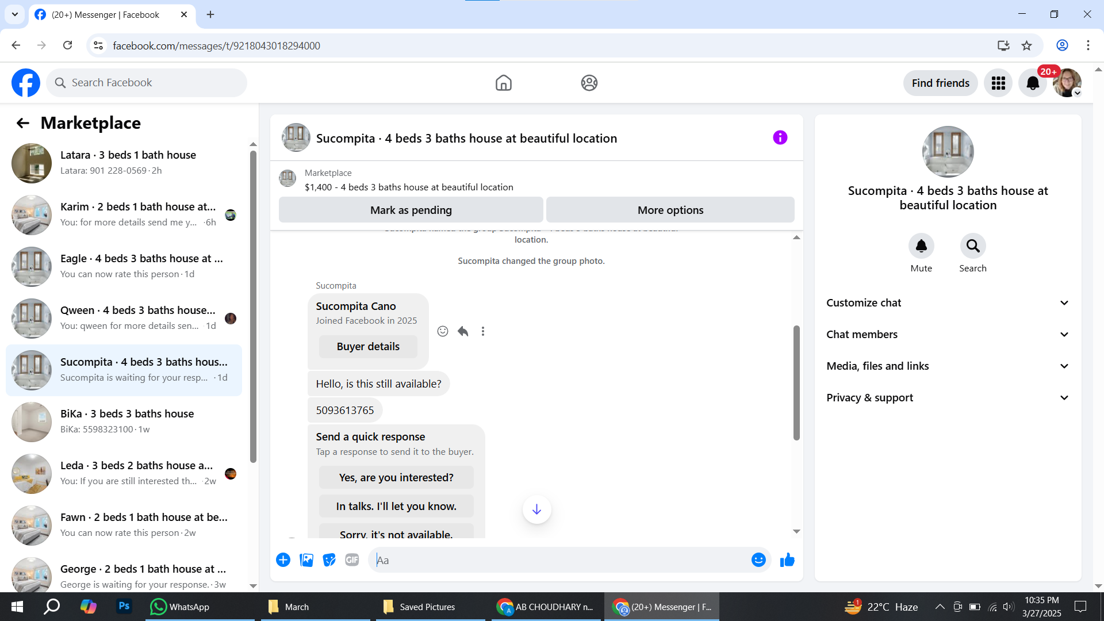Image resolution: width=1104 pixels, height=621 pixels.
Task: Open Leda 3 beds 2 baths conversation
Action: click(x=124, y=474)
